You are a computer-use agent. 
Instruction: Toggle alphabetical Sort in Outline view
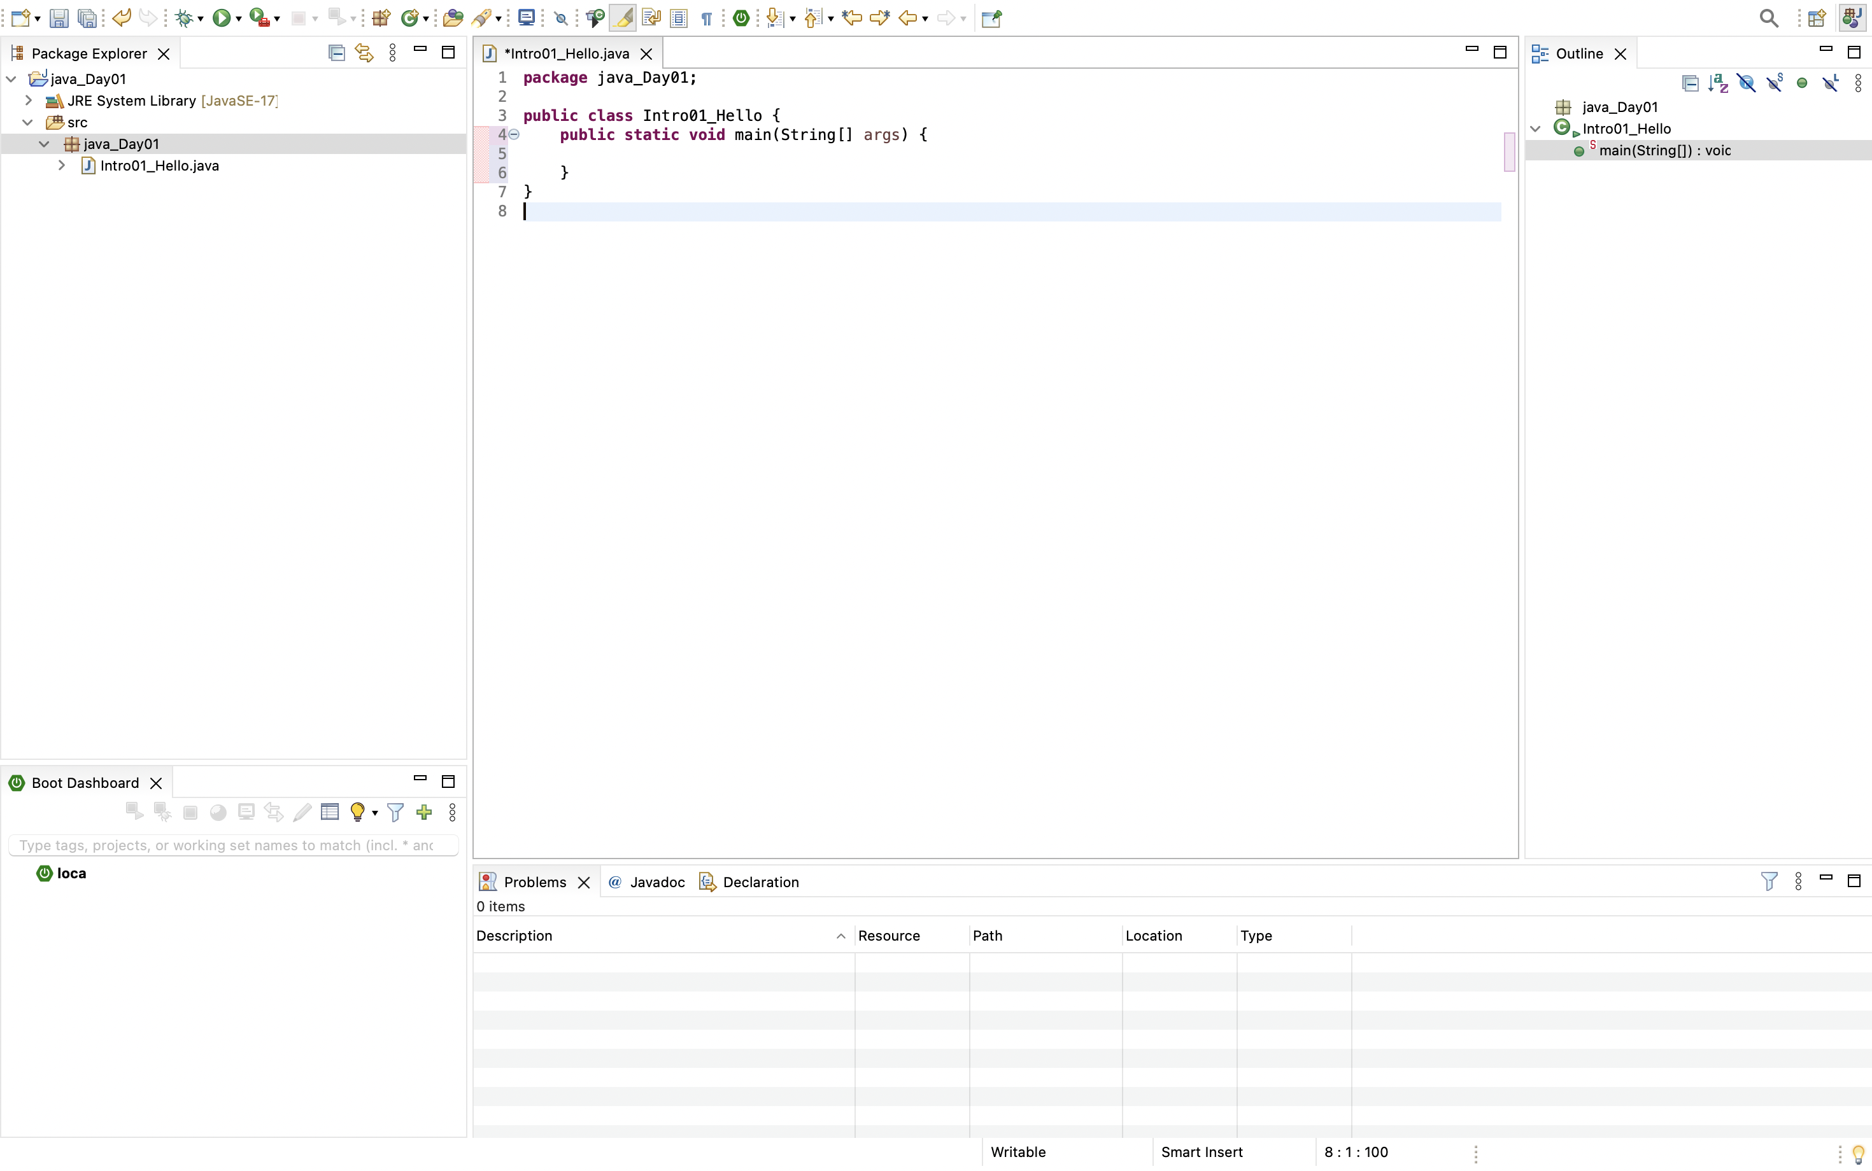[1718, 83]
